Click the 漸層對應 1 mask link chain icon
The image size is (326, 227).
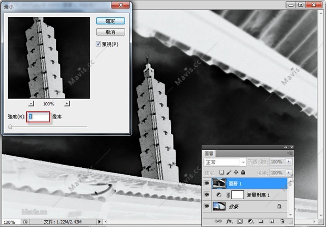point(228,195)
